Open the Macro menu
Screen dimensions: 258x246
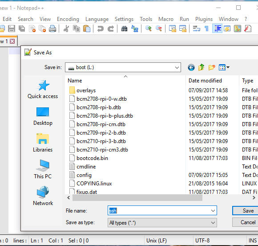[x=166, y=19]
